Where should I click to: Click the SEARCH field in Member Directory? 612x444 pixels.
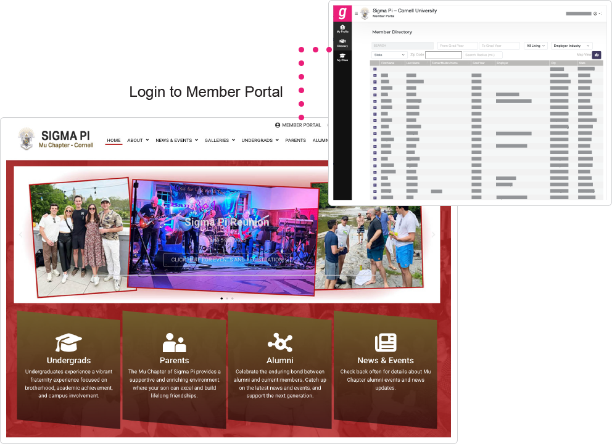[x=402, y=46]
